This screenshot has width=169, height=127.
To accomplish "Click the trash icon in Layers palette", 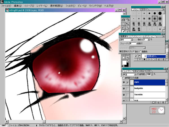I will (x=163, y=102).
